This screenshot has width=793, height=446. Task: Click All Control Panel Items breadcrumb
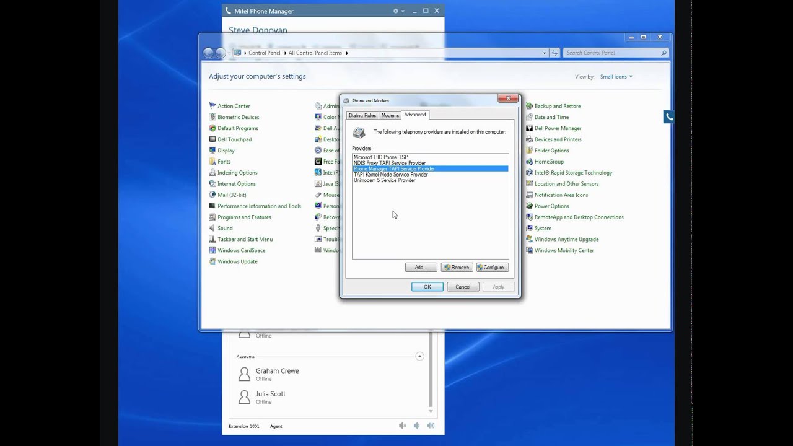pyautogui.click(x=315, y=53)
